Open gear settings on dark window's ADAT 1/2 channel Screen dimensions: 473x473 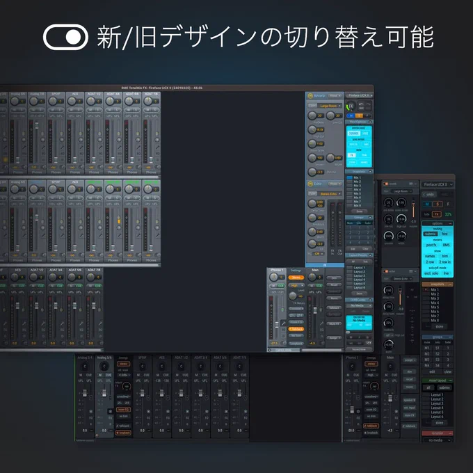(x=187, y=411)
